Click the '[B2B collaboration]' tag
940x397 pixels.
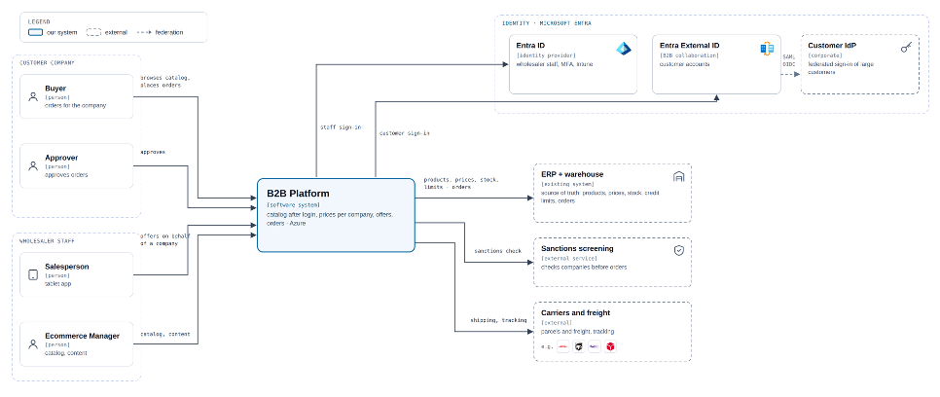click(689, 55)
